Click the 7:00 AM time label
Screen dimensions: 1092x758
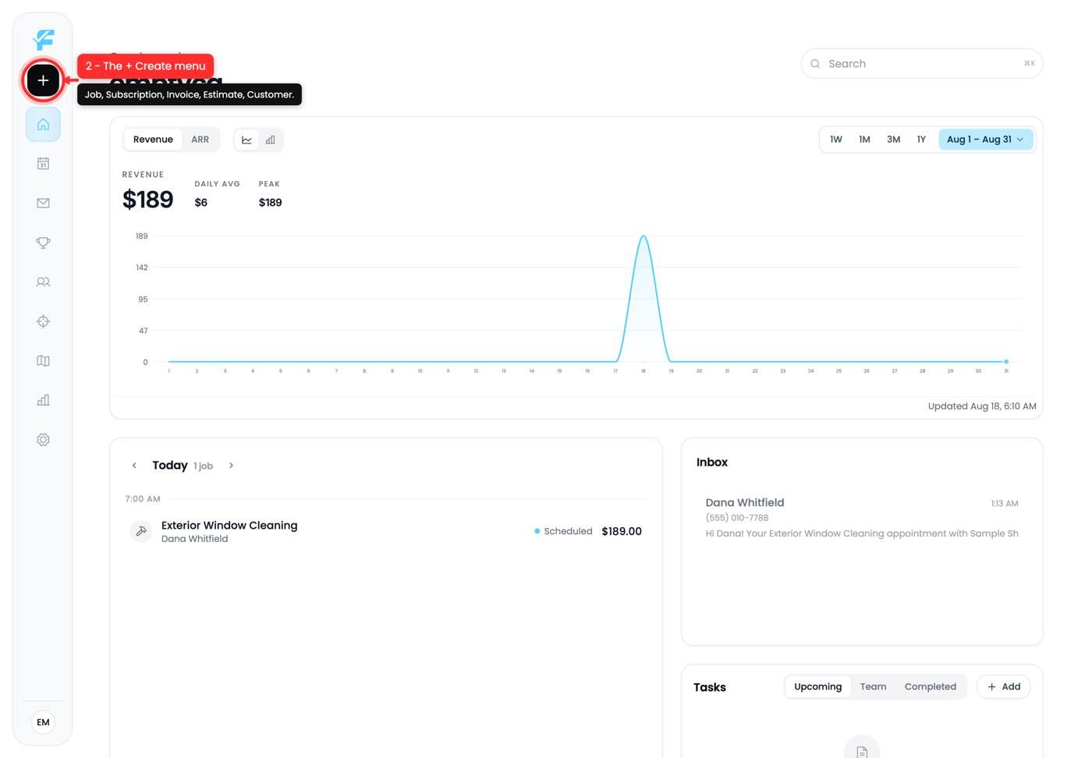tap(143, 499)
